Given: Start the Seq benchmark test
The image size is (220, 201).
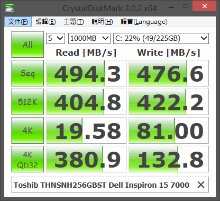Looking at the screenshot, I should pyautogui.click(x=27, y=73).
